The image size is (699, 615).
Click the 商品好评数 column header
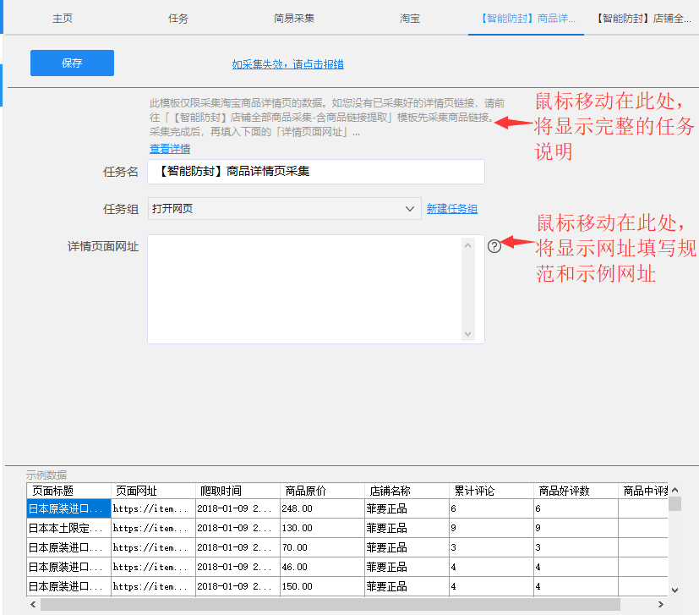pos(576,491)
